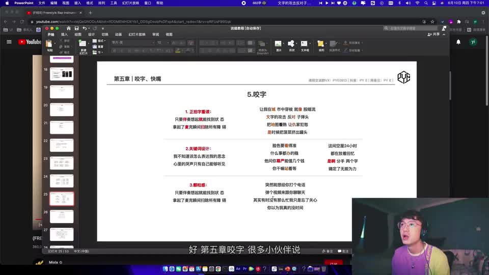
Task: Reload the YouTube page in Chrome
Action: 22,22
